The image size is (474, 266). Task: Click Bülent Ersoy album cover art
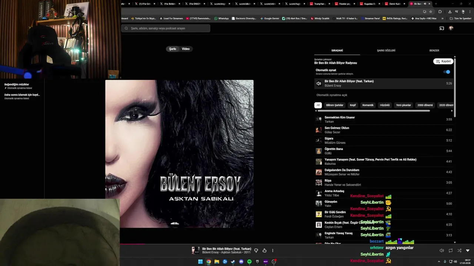pos(179,154)
